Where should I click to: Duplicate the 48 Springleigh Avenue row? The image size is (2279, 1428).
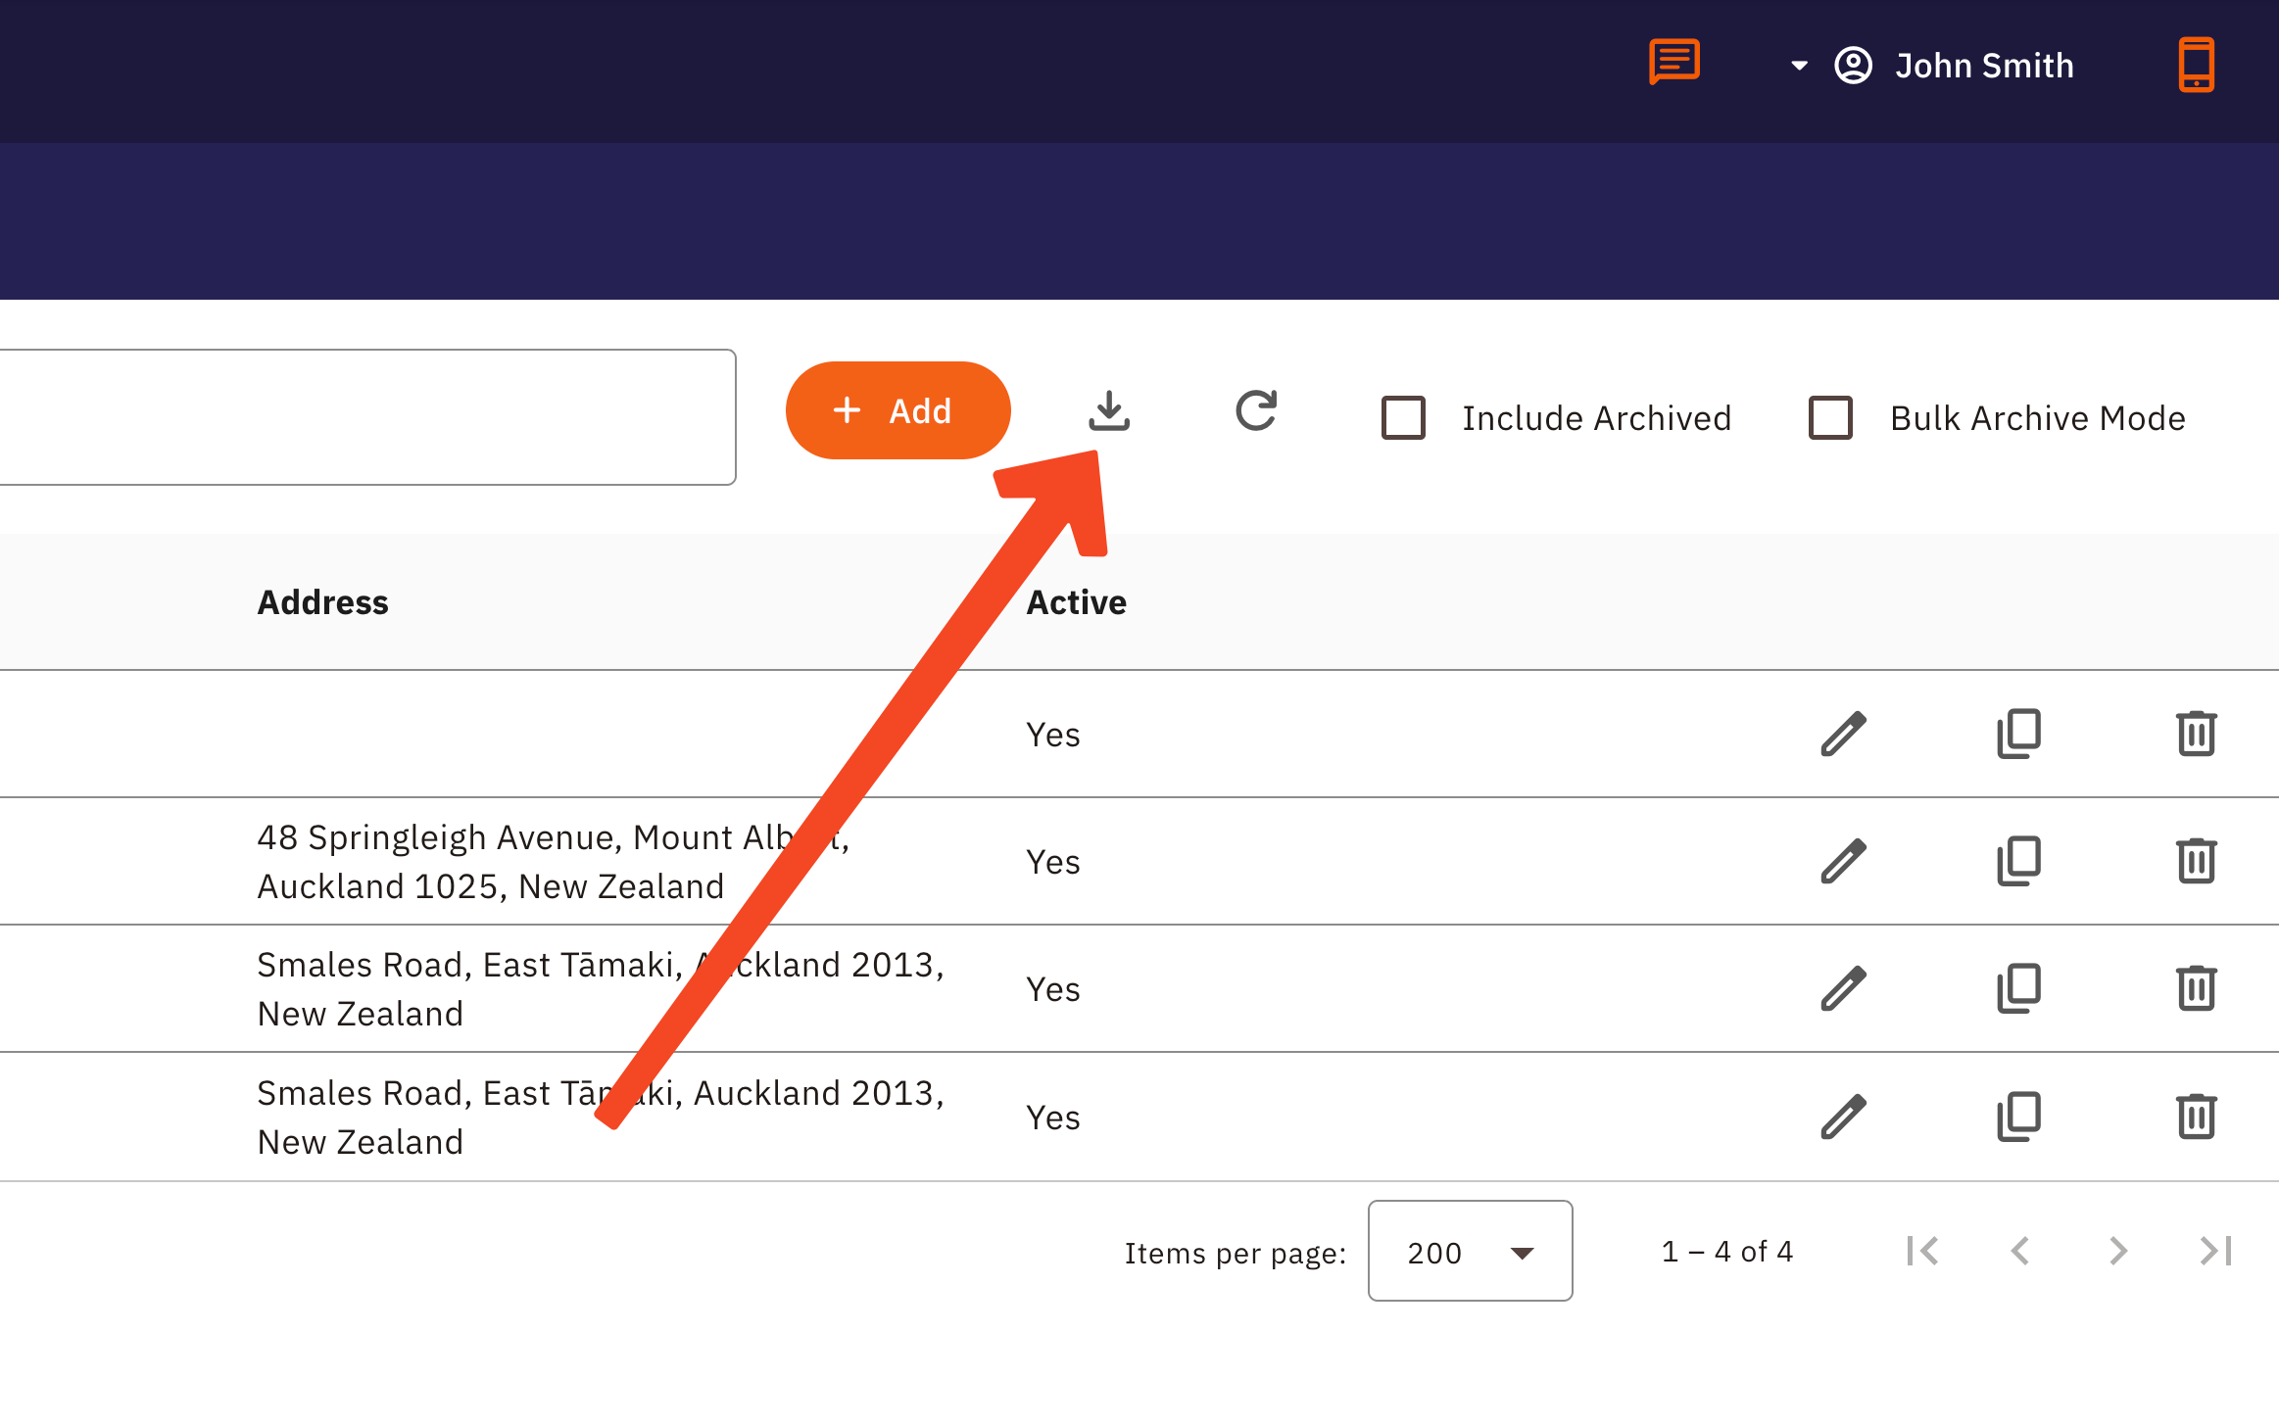pyautogui.click(x=2018, y=862)
